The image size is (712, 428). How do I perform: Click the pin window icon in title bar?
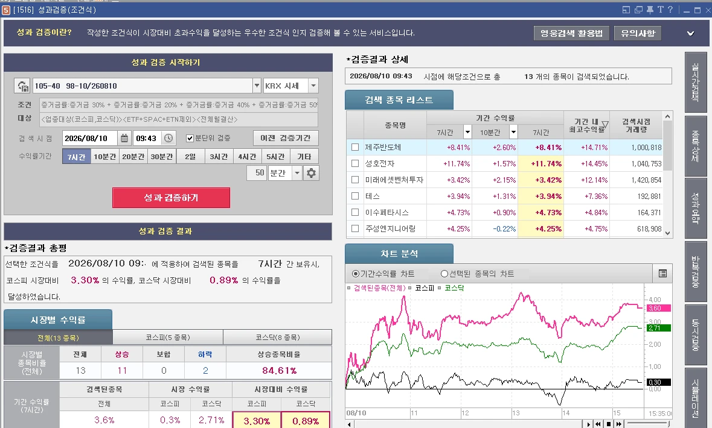[x=650, y=10]
